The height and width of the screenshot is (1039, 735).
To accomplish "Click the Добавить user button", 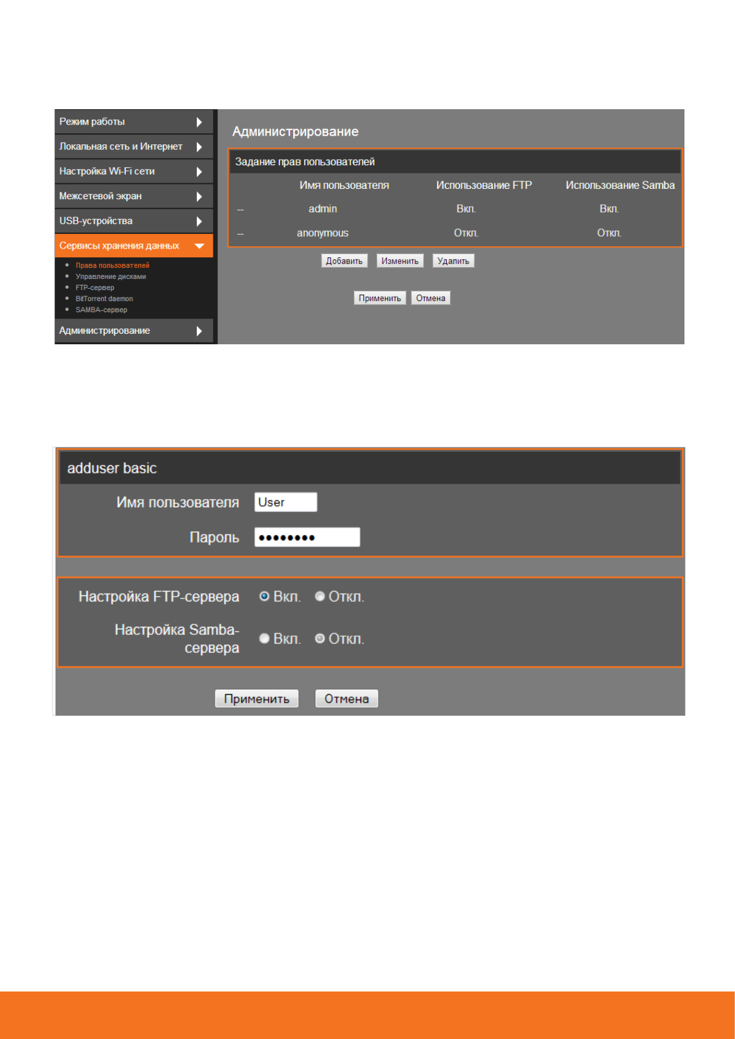I will click(344, 261).
